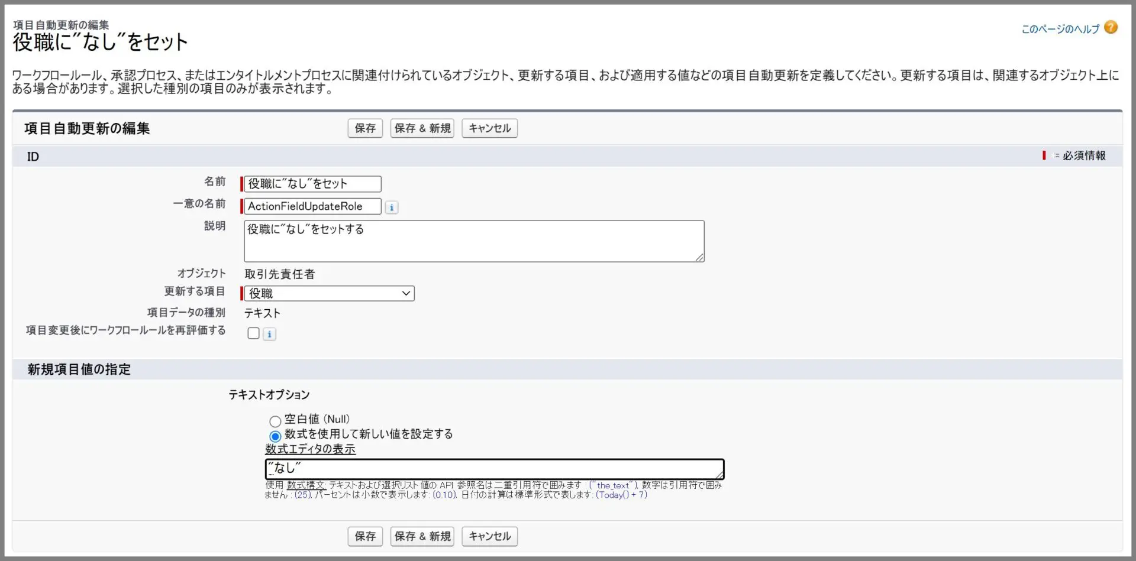Click the bottom 保存 & 新規 button

pos(422,536)
